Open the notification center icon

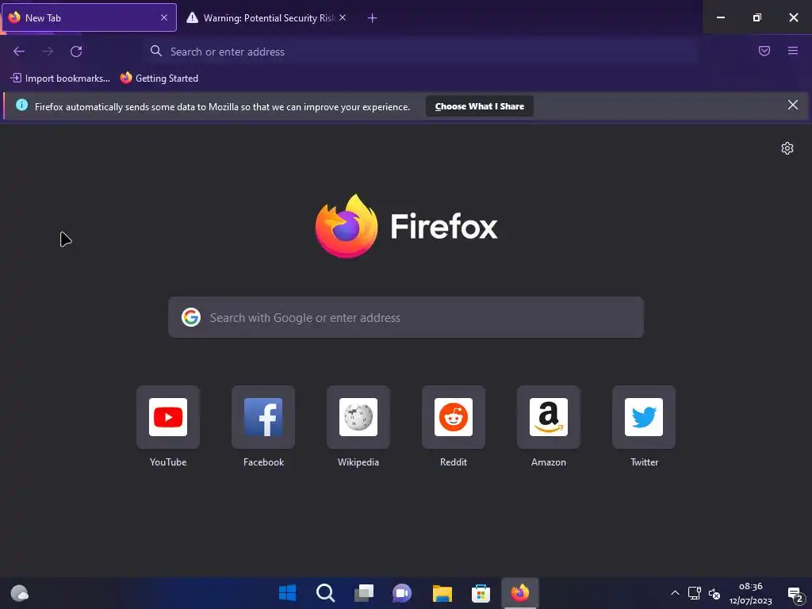(x=795, y=593)
